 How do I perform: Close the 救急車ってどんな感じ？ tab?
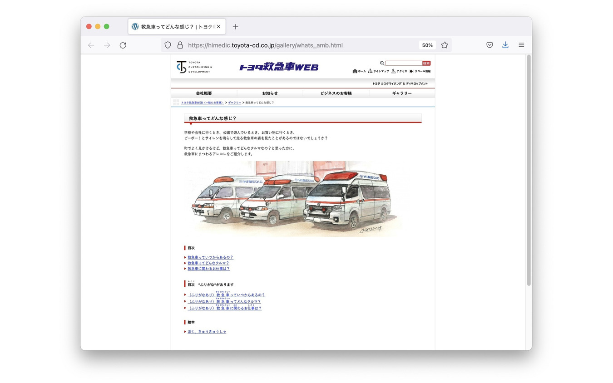point(218,27)
